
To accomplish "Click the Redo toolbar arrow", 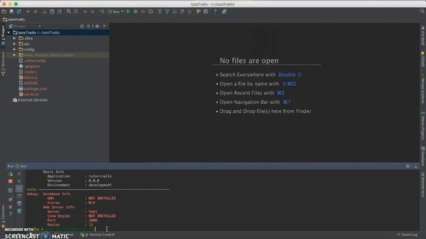I will 35,12.
